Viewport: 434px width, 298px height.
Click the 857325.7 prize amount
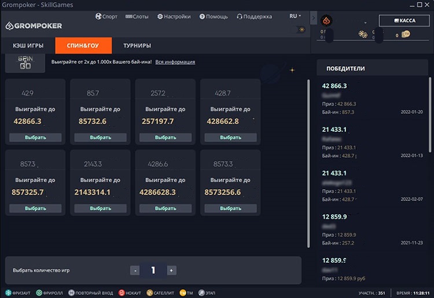[x=27, y=192]
